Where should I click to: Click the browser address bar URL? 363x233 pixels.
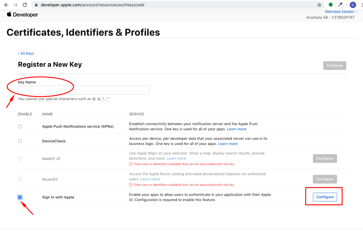(92, 5)
